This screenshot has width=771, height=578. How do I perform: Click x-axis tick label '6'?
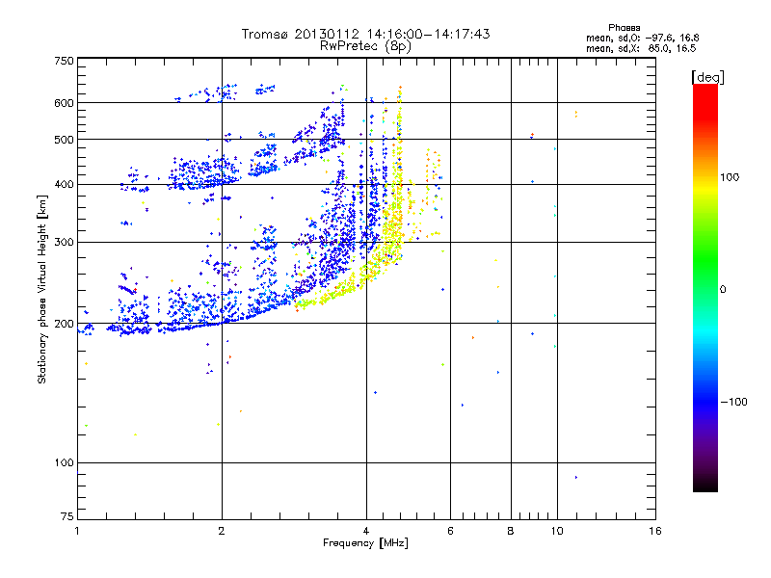click(450, 531)
